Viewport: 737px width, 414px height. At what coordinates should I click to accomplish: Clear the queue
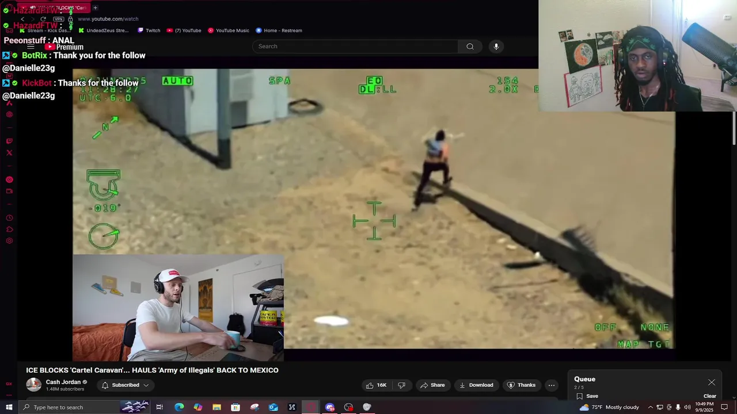pyautogui.click(x=709, y=396)
